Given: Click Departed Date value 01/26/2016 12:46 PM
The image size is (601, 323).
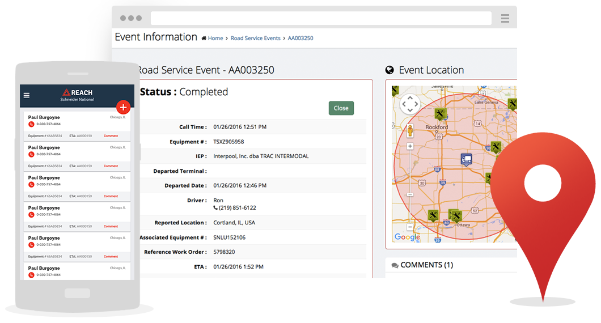Looking at the screenshot, I should pos(240,185).
